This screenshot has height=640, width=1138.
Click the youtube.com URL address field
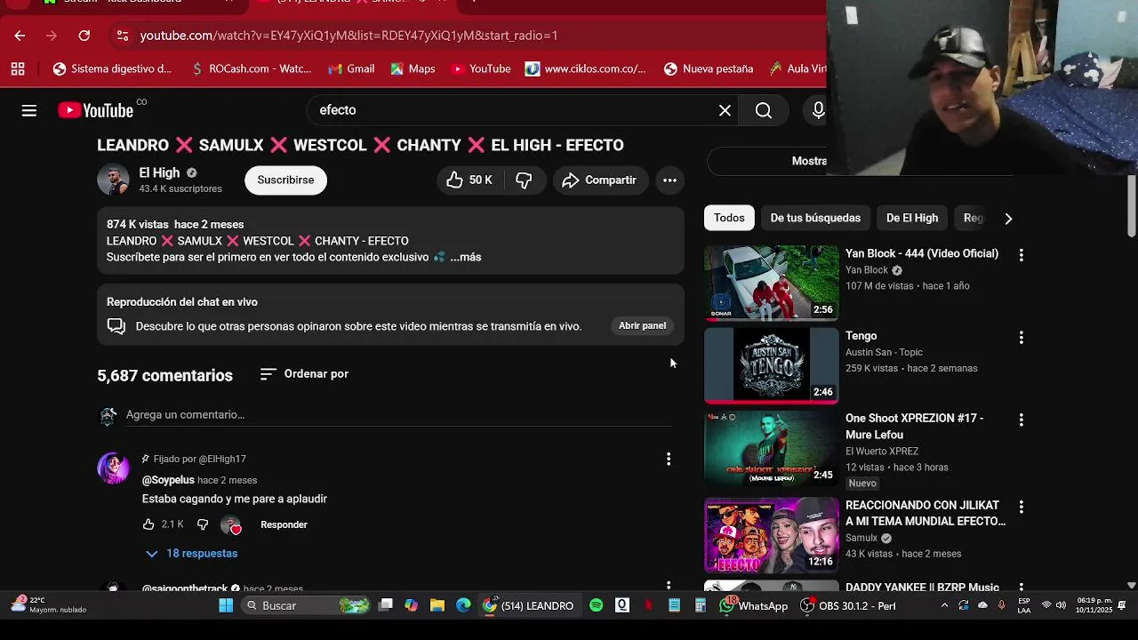point(349,36)
